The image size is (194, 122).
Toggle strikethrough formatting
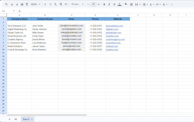point(114,4)
